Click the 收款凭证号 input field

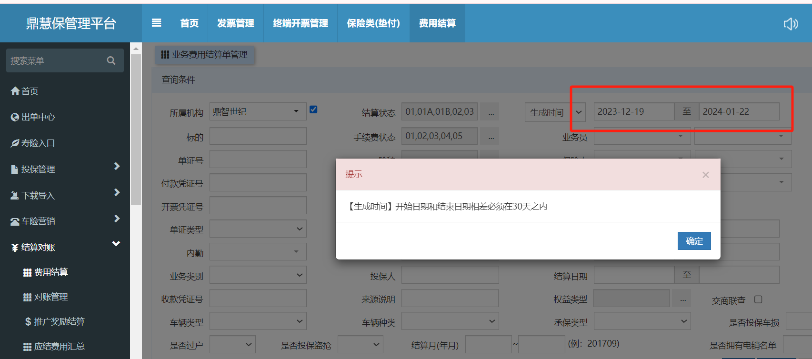pyautogui.click(x=258, y=298)
